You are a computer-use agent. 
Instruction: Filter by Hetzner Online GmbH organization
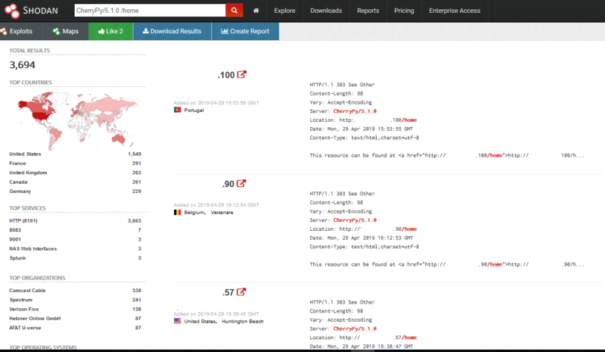click(35, 318)
